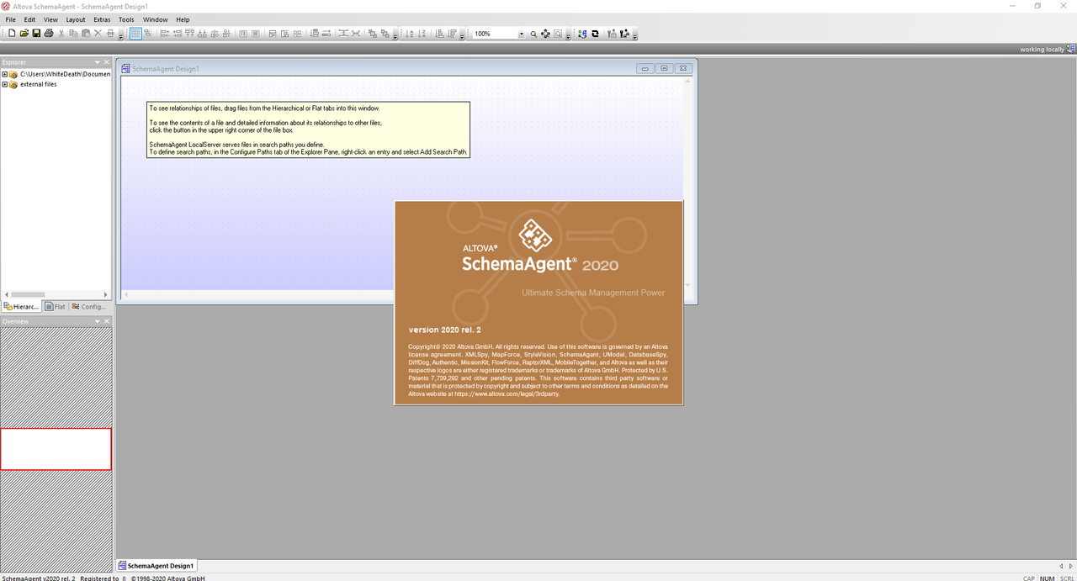Open the File menu
The image size is (1077, 581).
10,19
